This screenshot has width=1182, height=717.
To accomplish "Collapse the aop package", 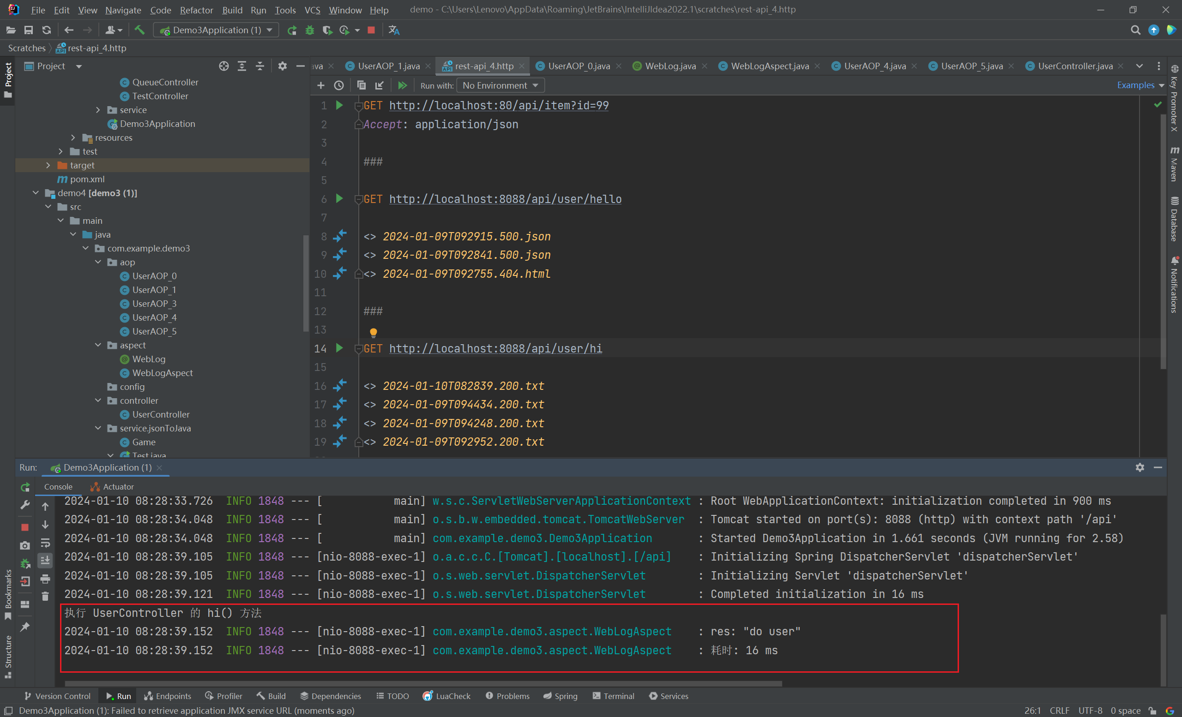I will pyautogui.click(x=98, y=262).
